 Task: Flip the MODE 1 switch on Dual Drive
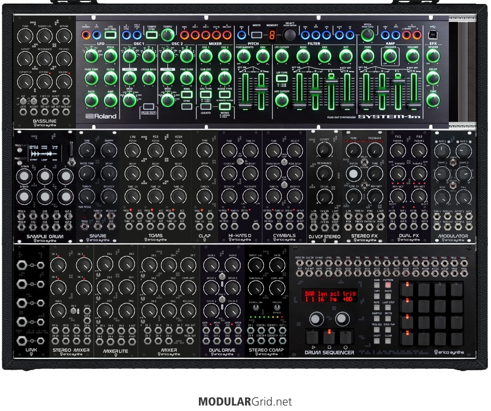coord(222,277)
